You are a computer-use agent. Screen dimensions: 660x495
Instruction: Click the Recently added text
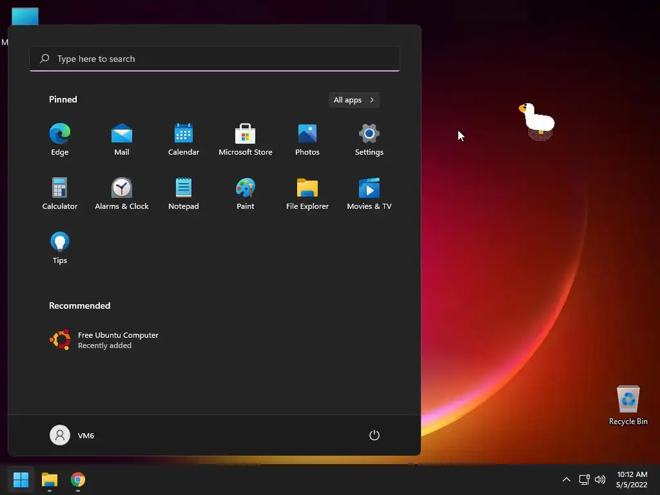click(105, 345)
